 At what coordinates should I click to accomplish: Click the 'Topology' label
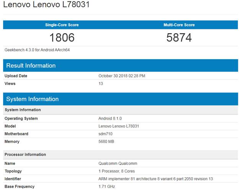coord(13,171)
